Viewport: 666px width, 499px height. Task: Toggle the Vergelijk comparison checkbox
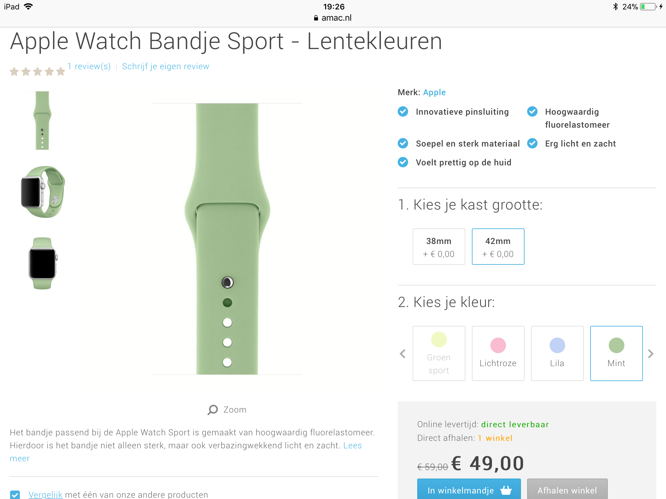(15, 494)
